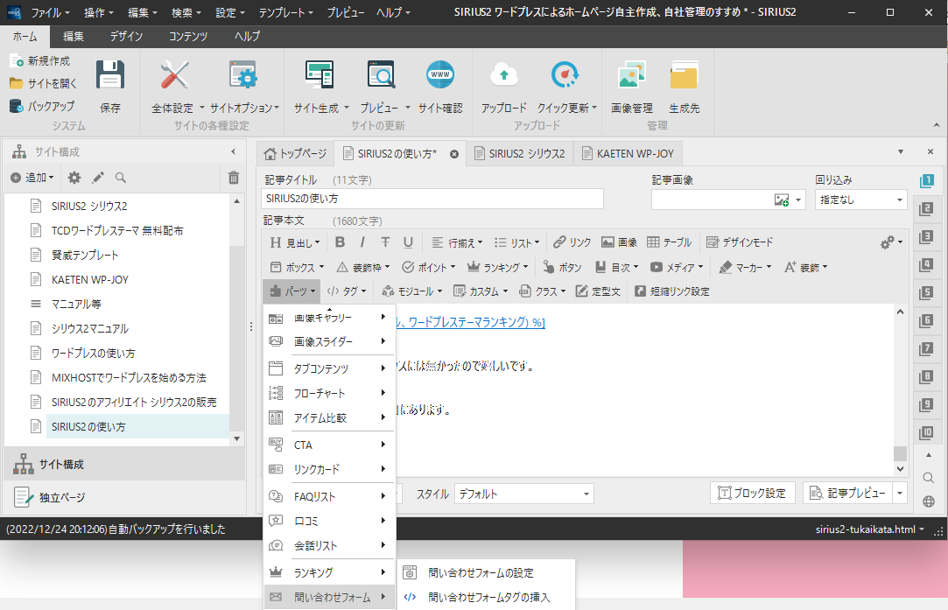The image size is (948, 610).
Task: Toggle bold formatting in editor toolbar
Action: (340, 242)
